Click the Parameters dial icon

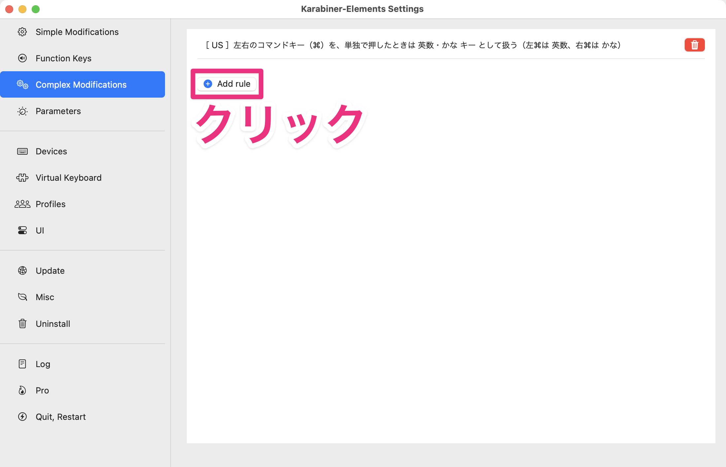(22, 111)
